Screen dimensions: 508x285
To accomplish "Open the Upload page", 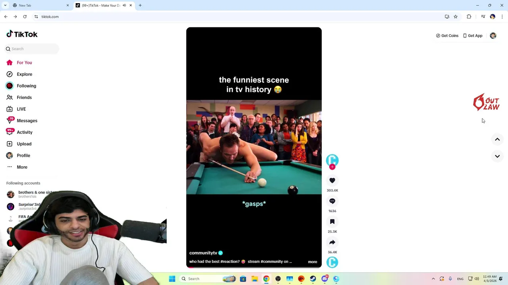I will click(x=19, y=144).
